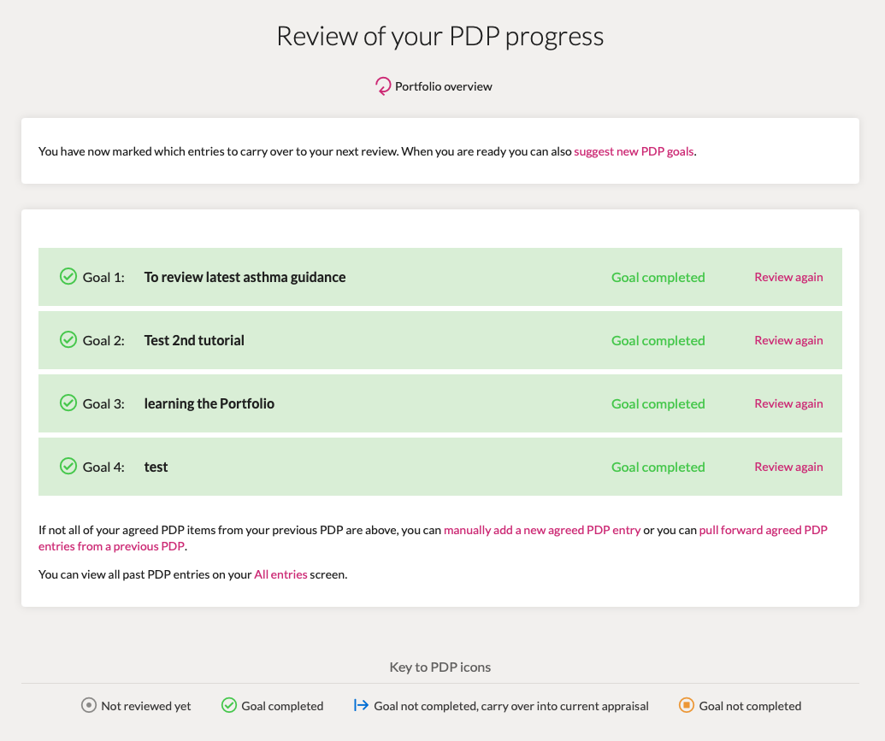The image size is (885, 741).
Task: Select Review again for Goal 4 test
Action: point(788,467)
